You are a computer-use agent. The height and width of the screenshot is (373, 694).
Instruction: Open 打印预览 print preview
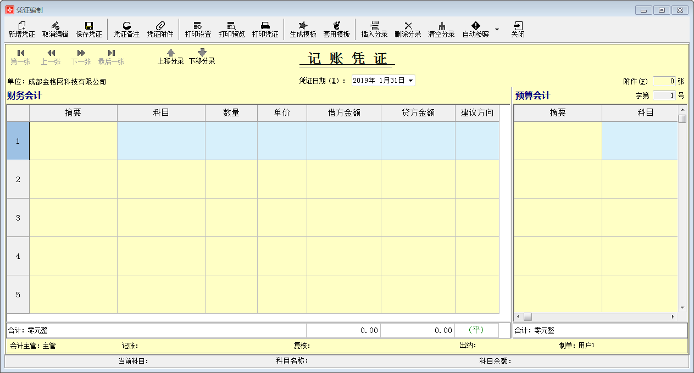[231, 26]
